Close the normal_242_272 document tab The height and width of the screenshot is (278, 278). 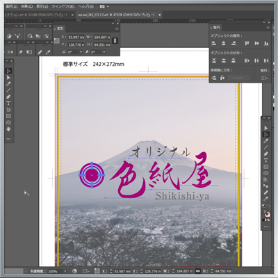[x=160, y=15]
